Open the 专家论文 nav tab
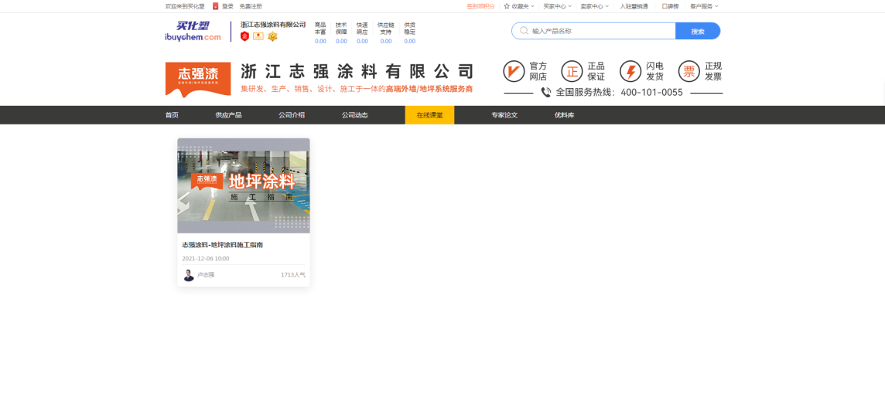 (504, 115)
